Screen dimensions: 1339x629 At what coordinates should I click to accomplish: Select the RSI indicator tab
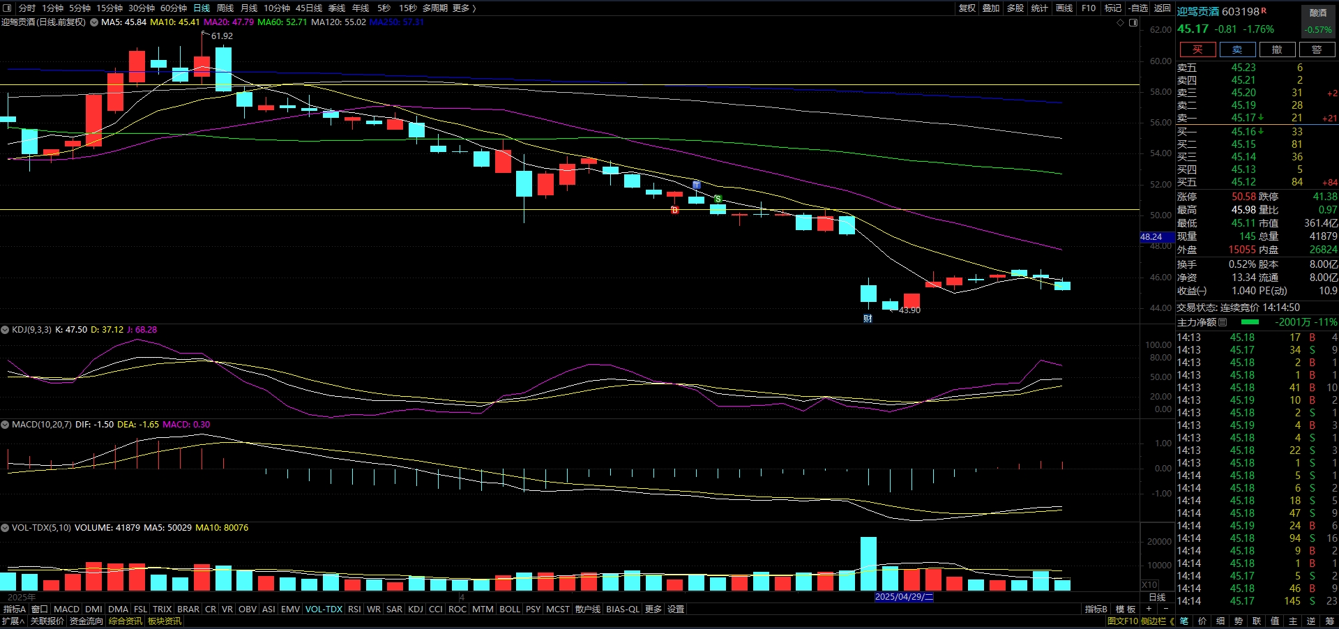354,609
